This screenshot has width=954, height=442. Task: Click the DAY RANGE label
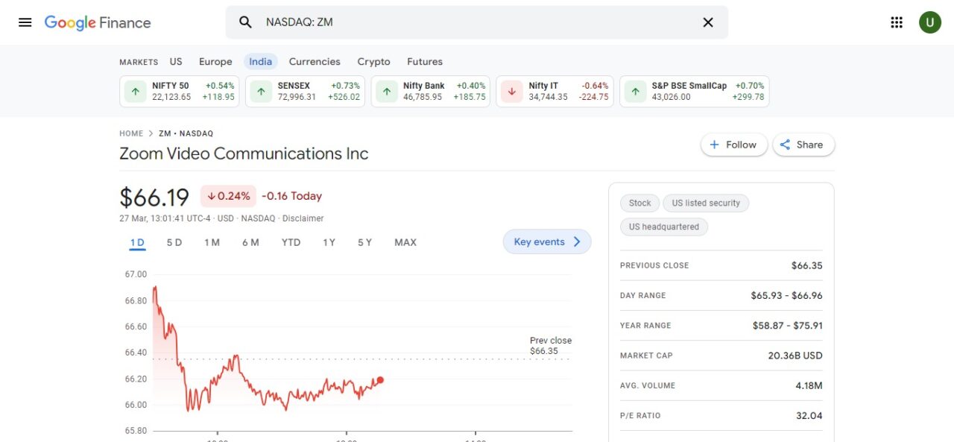point(643,296)
